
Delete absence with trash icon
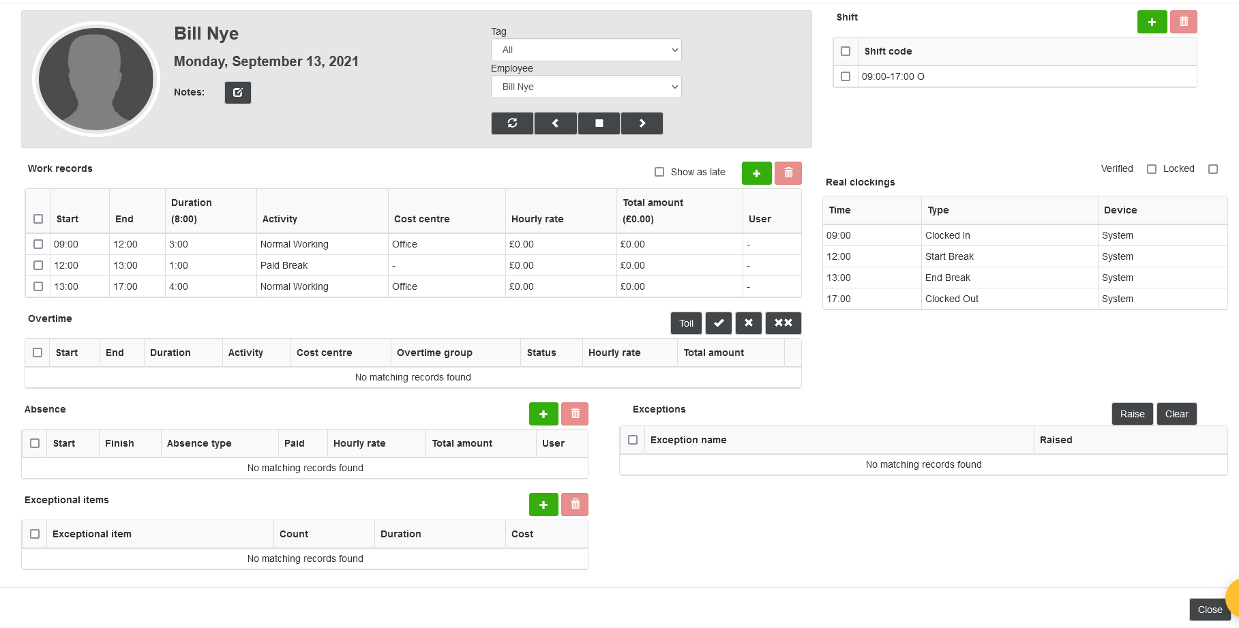[x=575, y=414]
